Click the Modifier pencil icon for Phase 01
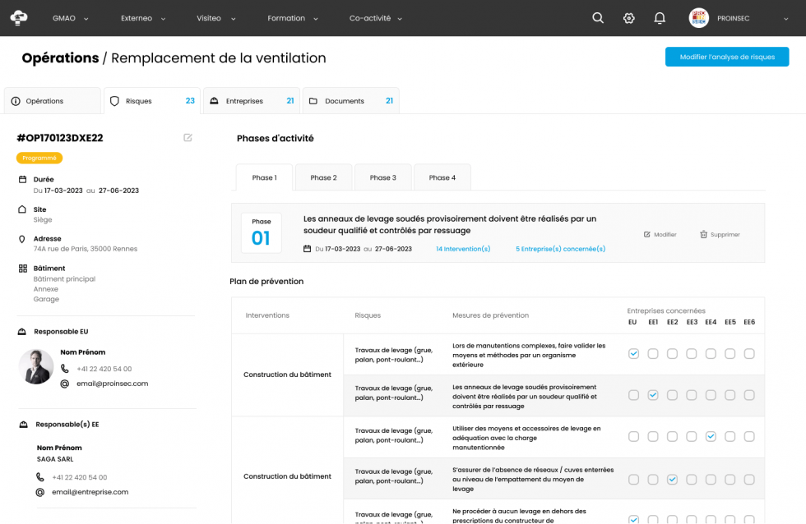 tap(647, 234)
